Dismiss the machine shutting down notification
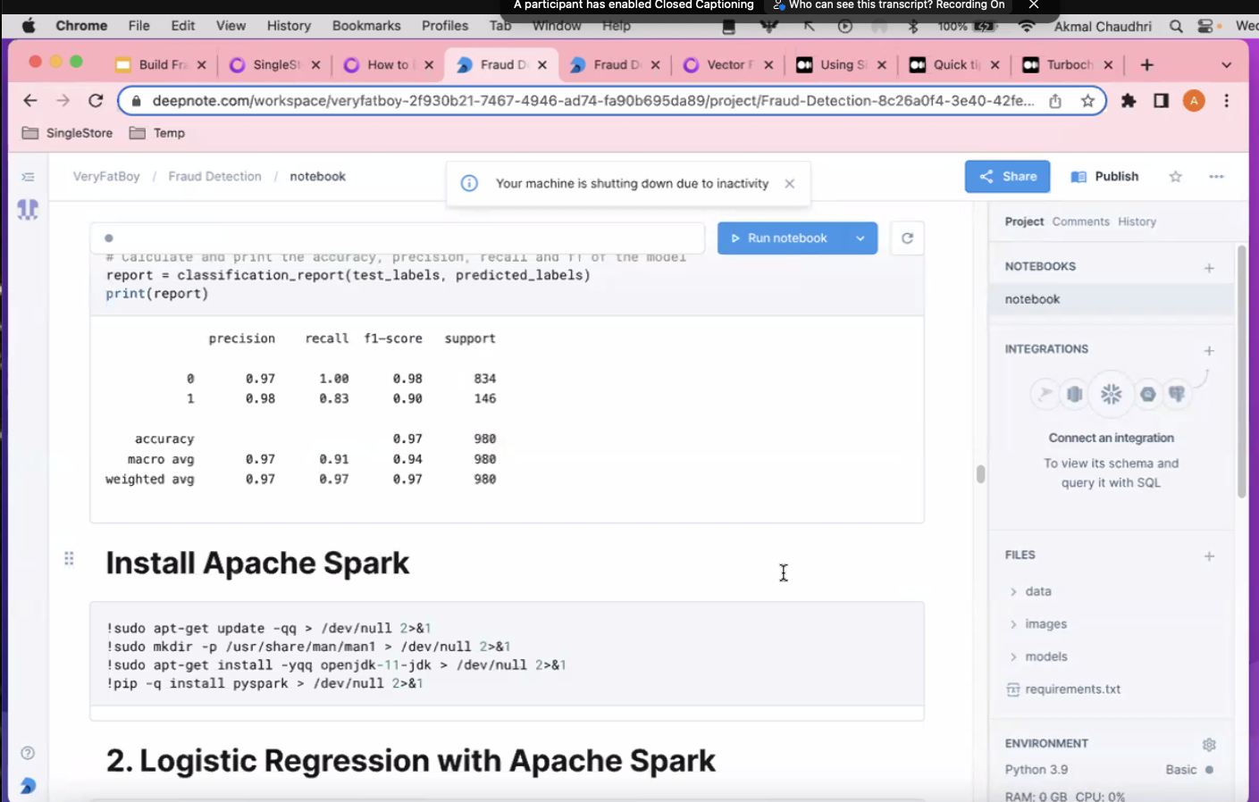The image size is (1259, 802). 789,184
